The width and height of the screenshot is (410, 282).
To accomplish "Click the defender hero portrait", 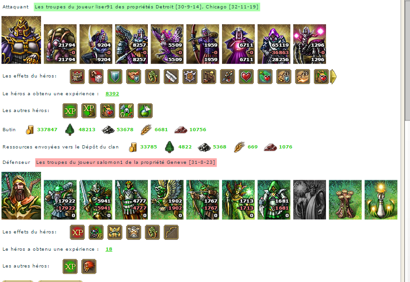I will [21, 196].
